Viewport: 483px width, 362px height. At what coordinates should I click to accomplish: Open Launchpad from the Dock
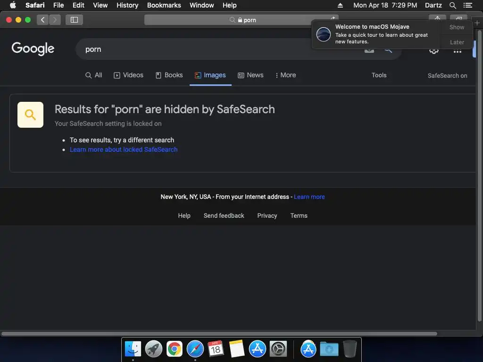pyautogui.click(x=154, y=349)
